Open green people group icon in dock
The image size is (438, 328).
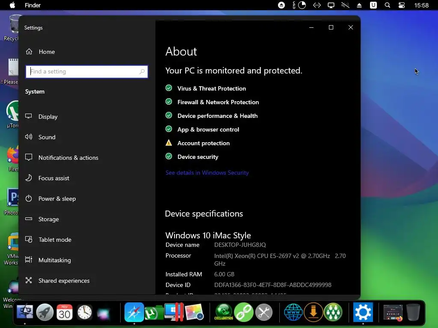[x=333, y=312]
